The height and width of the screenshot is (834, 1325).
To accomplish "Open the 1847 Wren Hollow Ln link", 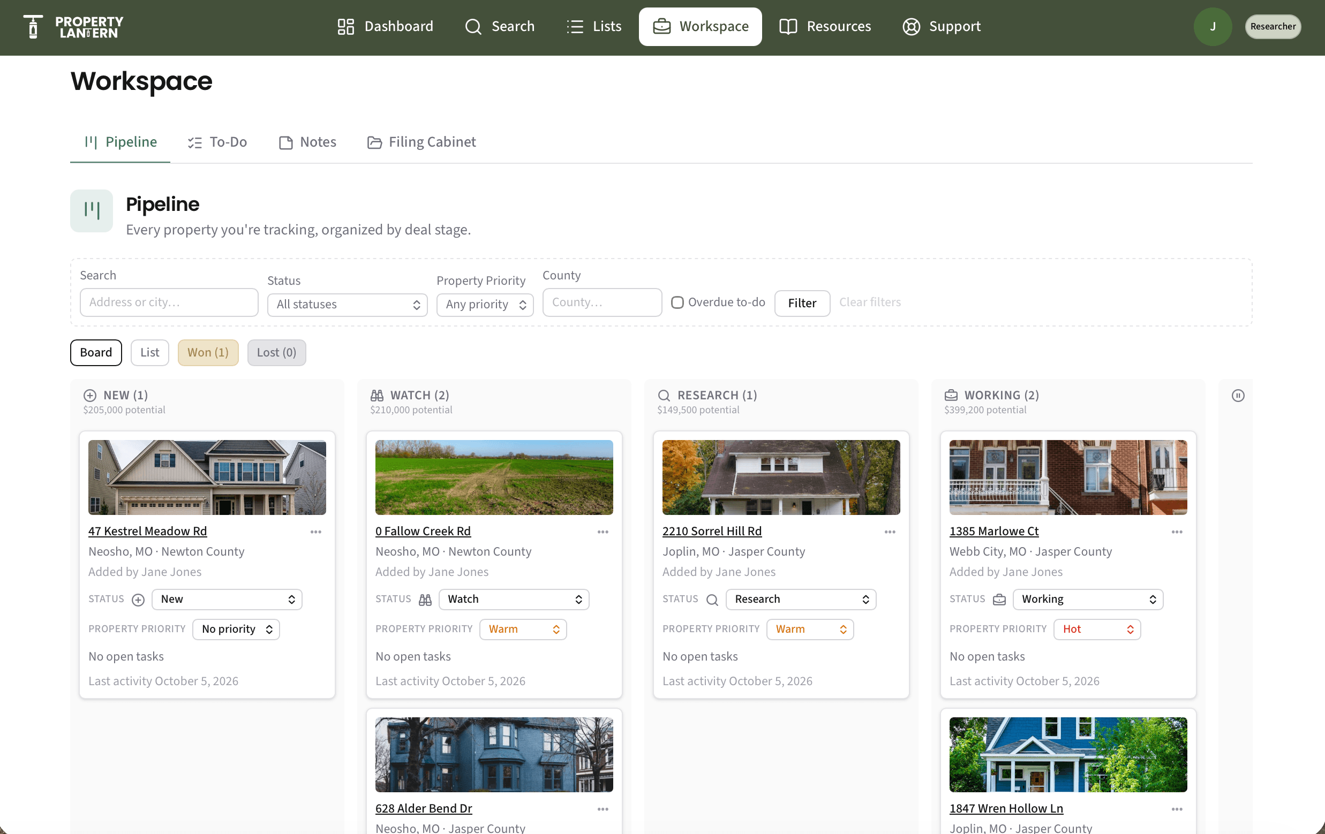I will click(1006, 808).
